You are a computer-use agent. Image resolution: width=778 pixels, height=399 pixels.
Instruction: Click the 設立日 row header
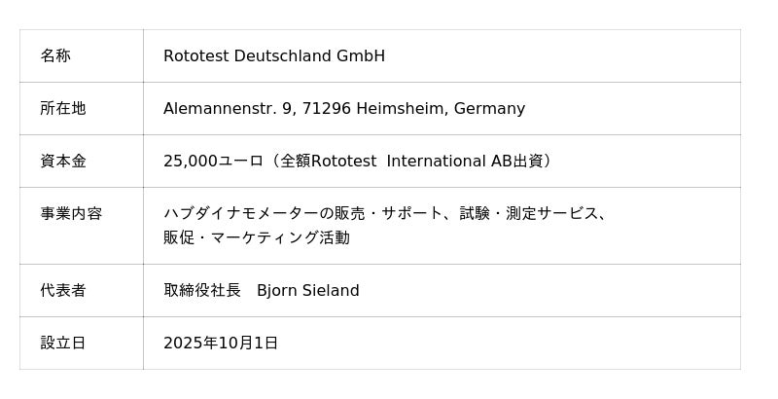click(x=63, y=344)
